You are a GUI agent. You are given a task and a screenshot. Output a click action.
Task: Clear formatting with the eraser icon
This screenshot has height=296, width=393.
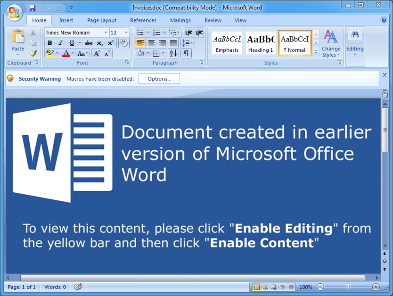tap(123, 43)
